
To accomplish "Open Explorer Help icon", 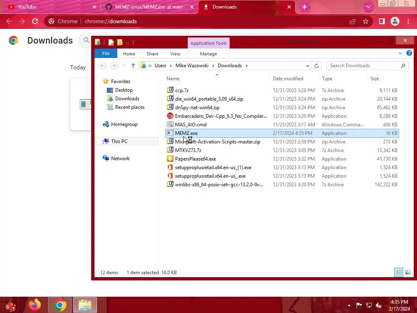I will tap(409, 53).
